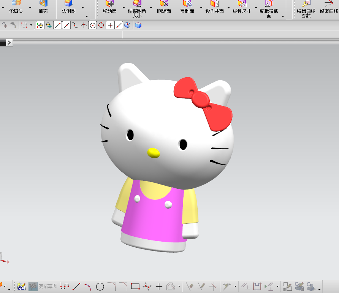The height and width of the screenshot is (293, 339).
Task: Select the Quick Trim sketch tool
Action: [x=189, y=287]
